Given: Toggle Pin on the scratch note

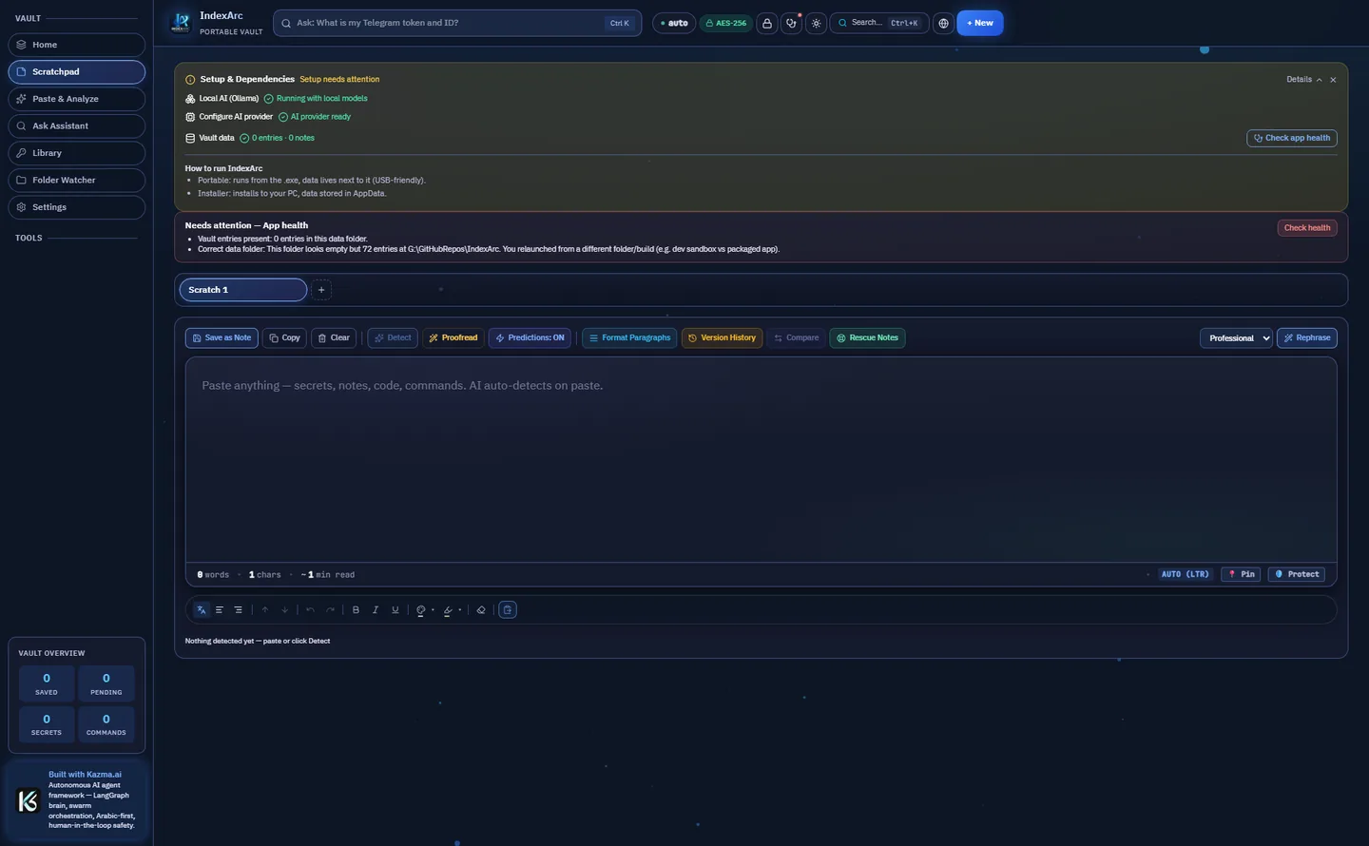Looking at the screenshot, I should [x=1242, y=574].
